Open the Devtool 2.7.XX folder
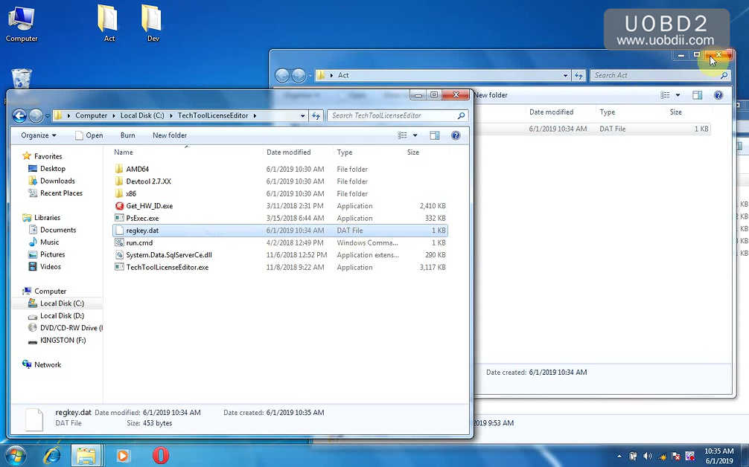The height and width of the screenshot is (467, 749). tap(148, 181)
